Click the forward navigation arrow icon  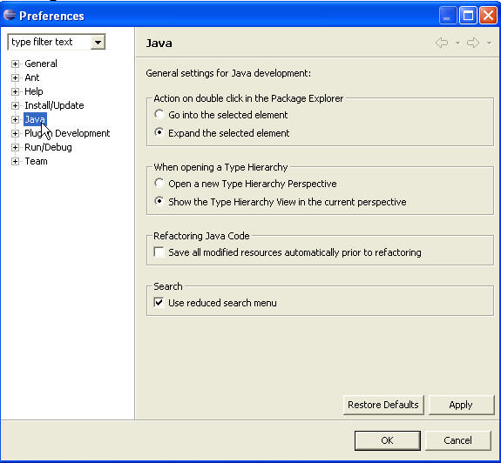point(473,43)
